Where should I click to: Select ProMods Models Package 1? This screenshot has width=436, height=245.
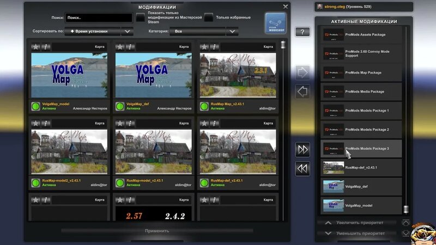(x=361, y=111)
